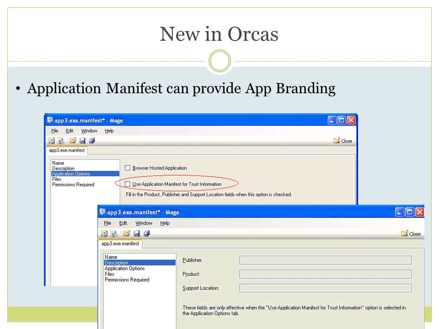Open Help menu in front Mage window
This screenshot has width=439, height=329.
tap(165, 223)
